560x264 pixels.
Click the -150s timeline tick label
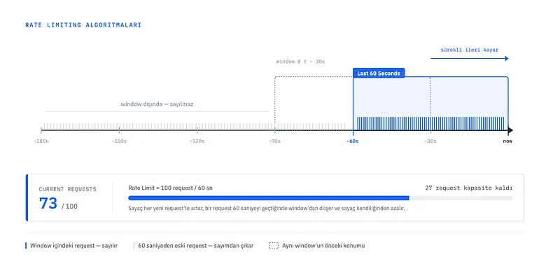click(119, 141)
